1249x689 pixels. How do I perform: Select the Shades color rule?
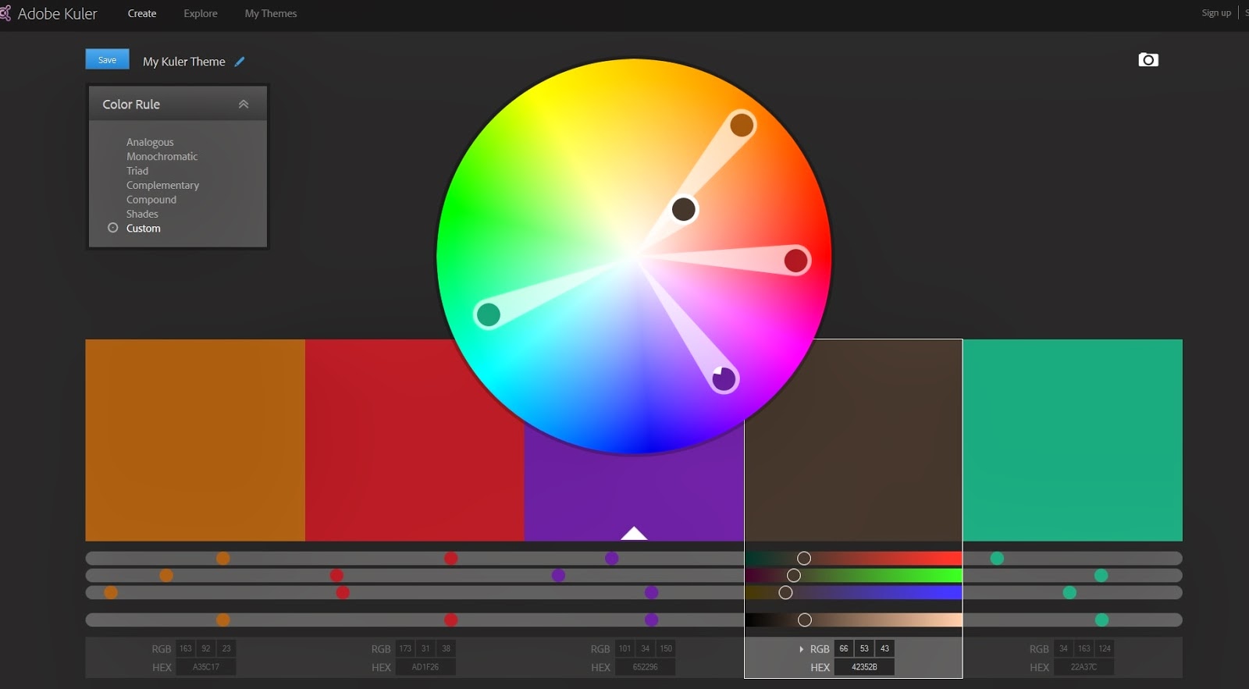pos(142,214)
